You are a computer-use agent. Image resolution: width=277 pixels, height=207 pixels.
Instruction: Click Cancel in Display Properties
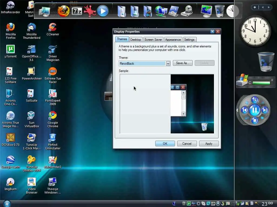(x=187, y=144)
